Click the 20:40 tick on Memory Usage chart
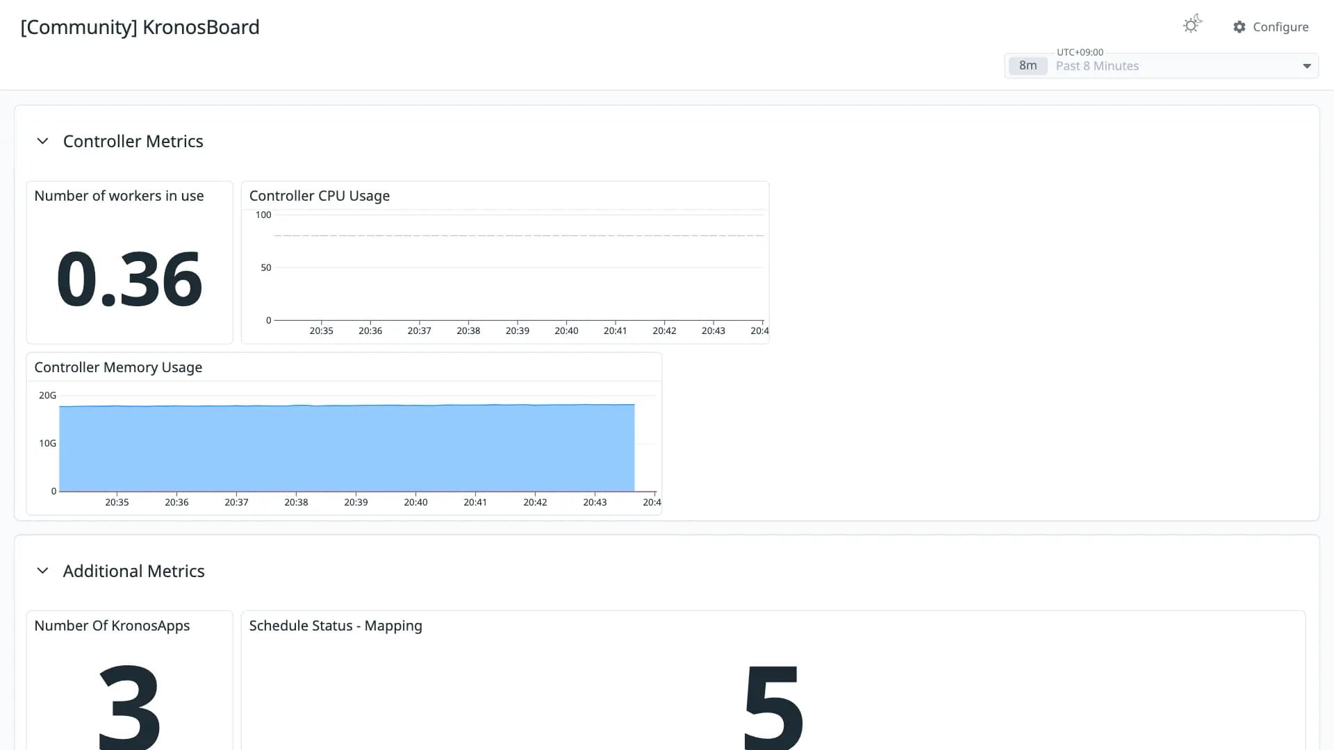 (x=415, y=502)
